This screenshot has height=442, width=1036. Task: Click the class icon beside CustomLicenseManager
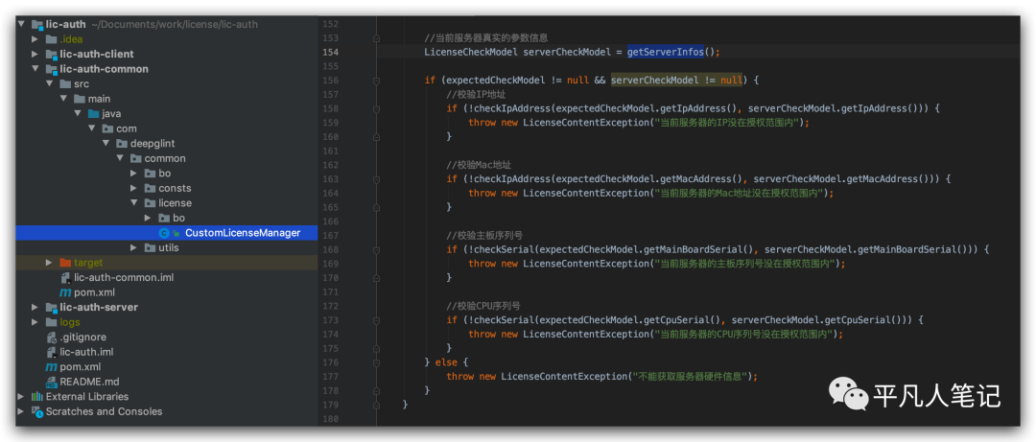(164, 233)
